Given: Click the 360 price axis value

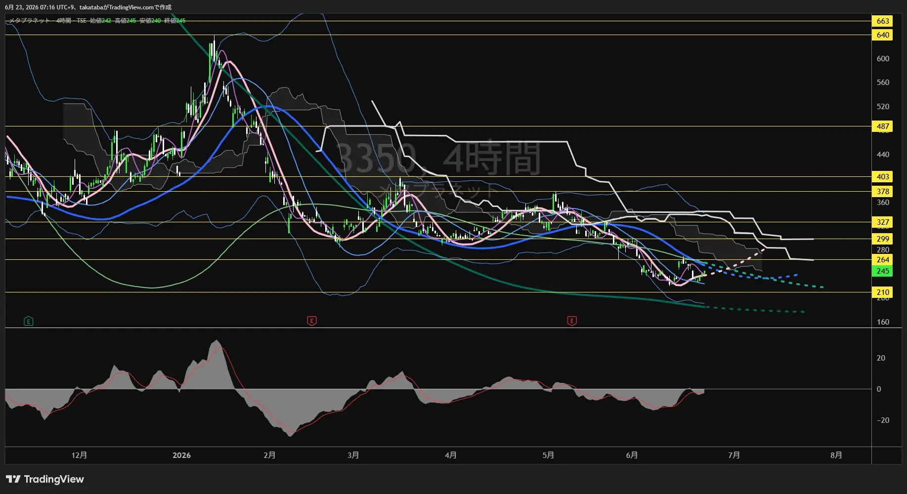Looking at the screenshot, I should pos(883,202).
